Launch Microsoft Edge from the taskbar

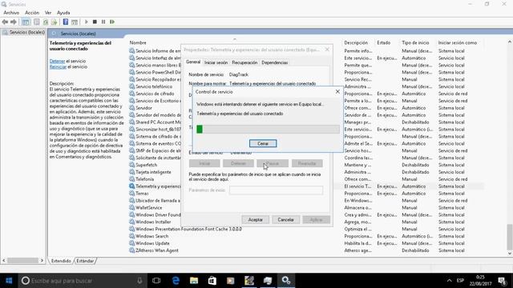[176, 281]
